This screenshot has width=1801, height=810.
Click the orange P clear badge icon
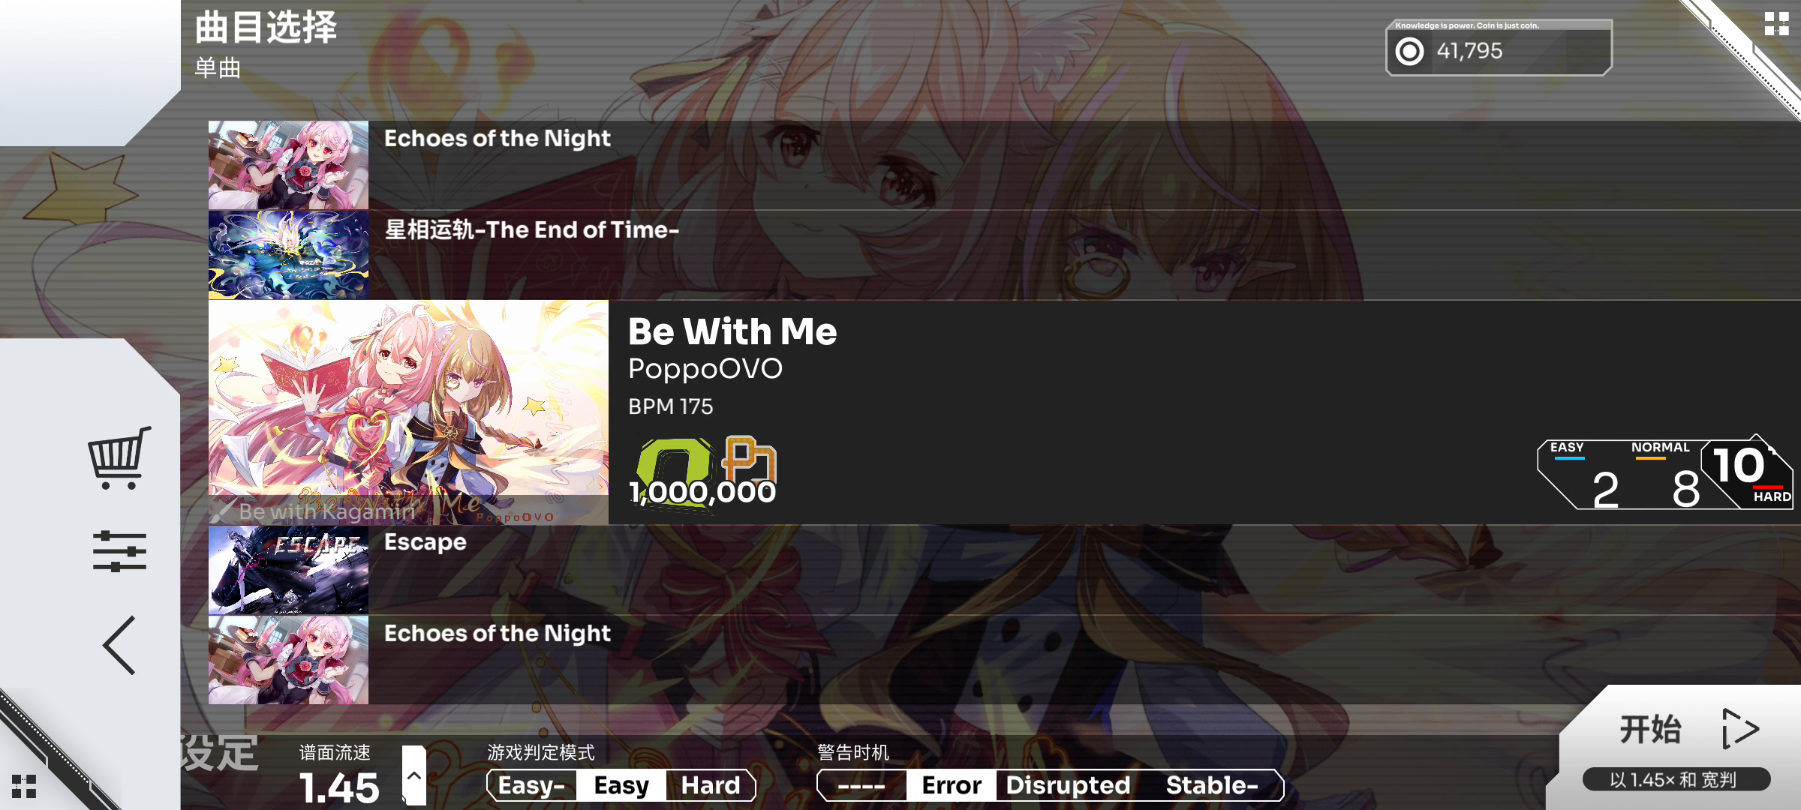[x=749, y=459]
